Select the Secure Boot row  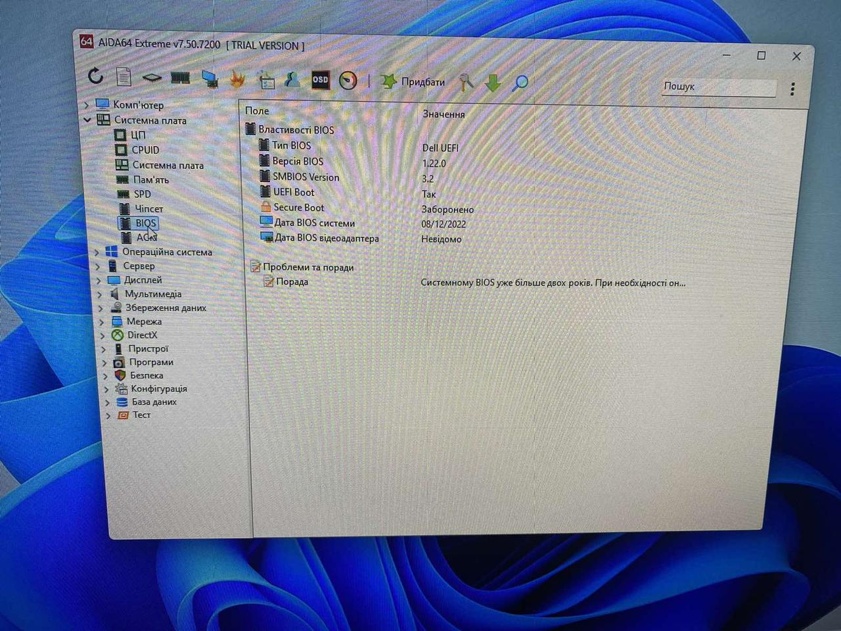click(299, 207)
